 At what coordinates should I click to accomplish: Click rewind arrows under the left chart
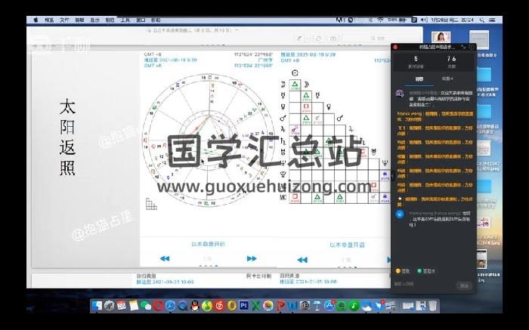click(164, 258)
